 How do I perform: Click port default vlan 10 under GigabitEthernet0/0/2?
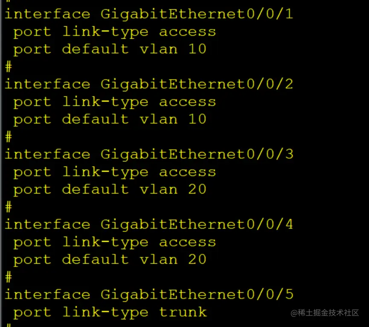110,120
